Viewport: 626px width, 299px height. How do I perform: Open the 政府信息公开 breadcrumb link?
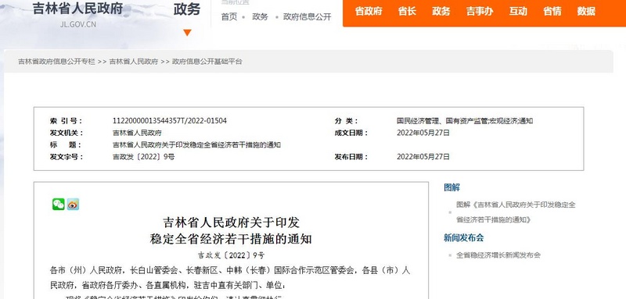click(307, 16)
